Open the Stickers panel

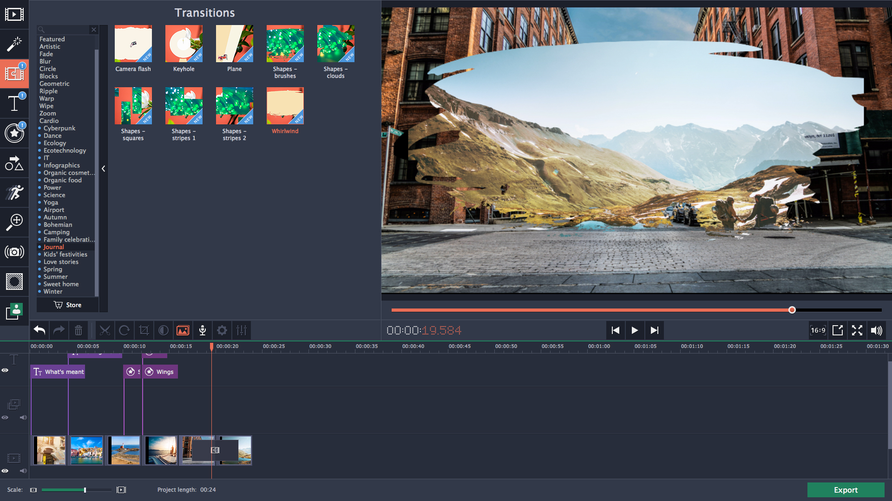coord(14,134)
